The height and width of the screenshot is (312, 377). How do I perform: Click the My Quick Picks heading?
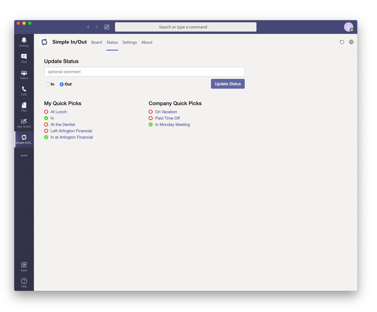click(63, 103)
